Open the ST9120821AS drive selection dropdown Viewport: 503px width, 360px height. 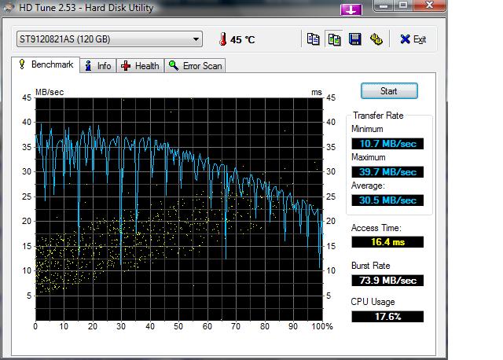[x=109, y=39]
